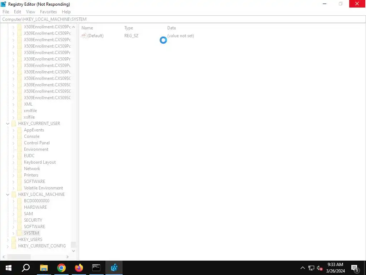The image size is (366, 275).
Task: Expand the HKEY_USERS hive
Action: (x=8, y=240)
